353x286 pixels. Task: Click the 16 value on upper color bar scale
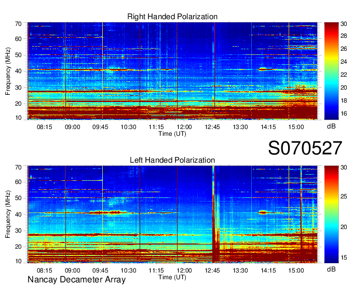(344, 113)
